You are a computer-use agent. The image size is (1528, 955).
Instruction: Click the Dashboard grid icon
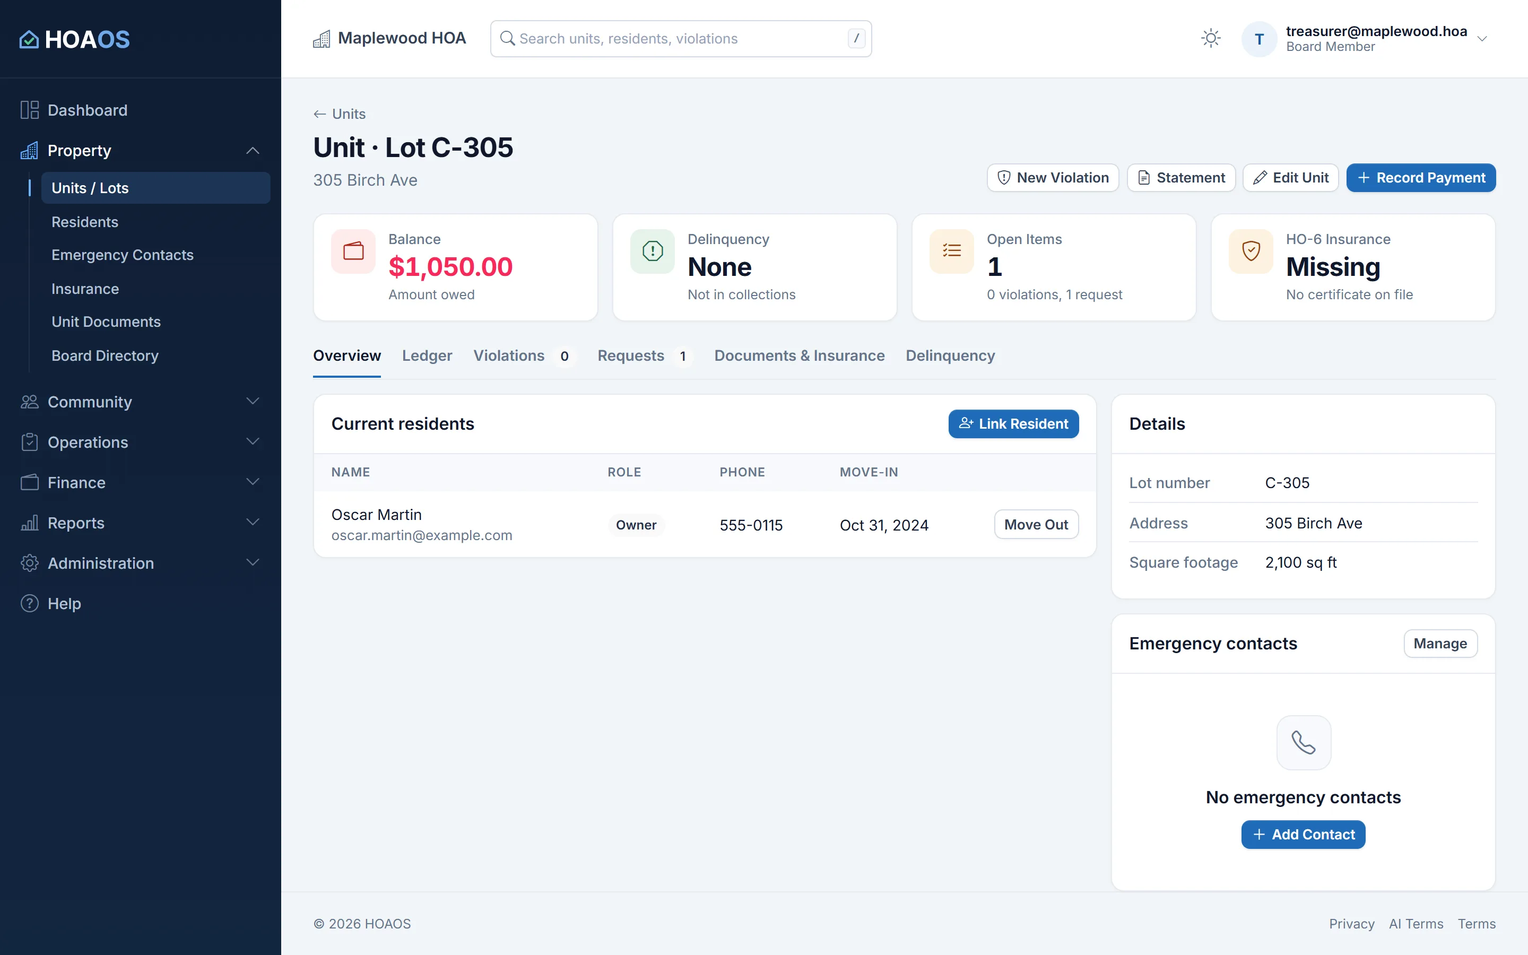click(30, 110)
